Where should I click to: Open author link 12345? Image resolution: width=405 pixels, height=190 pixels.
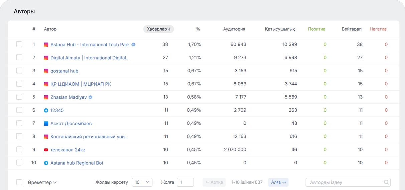pos(57,110)
